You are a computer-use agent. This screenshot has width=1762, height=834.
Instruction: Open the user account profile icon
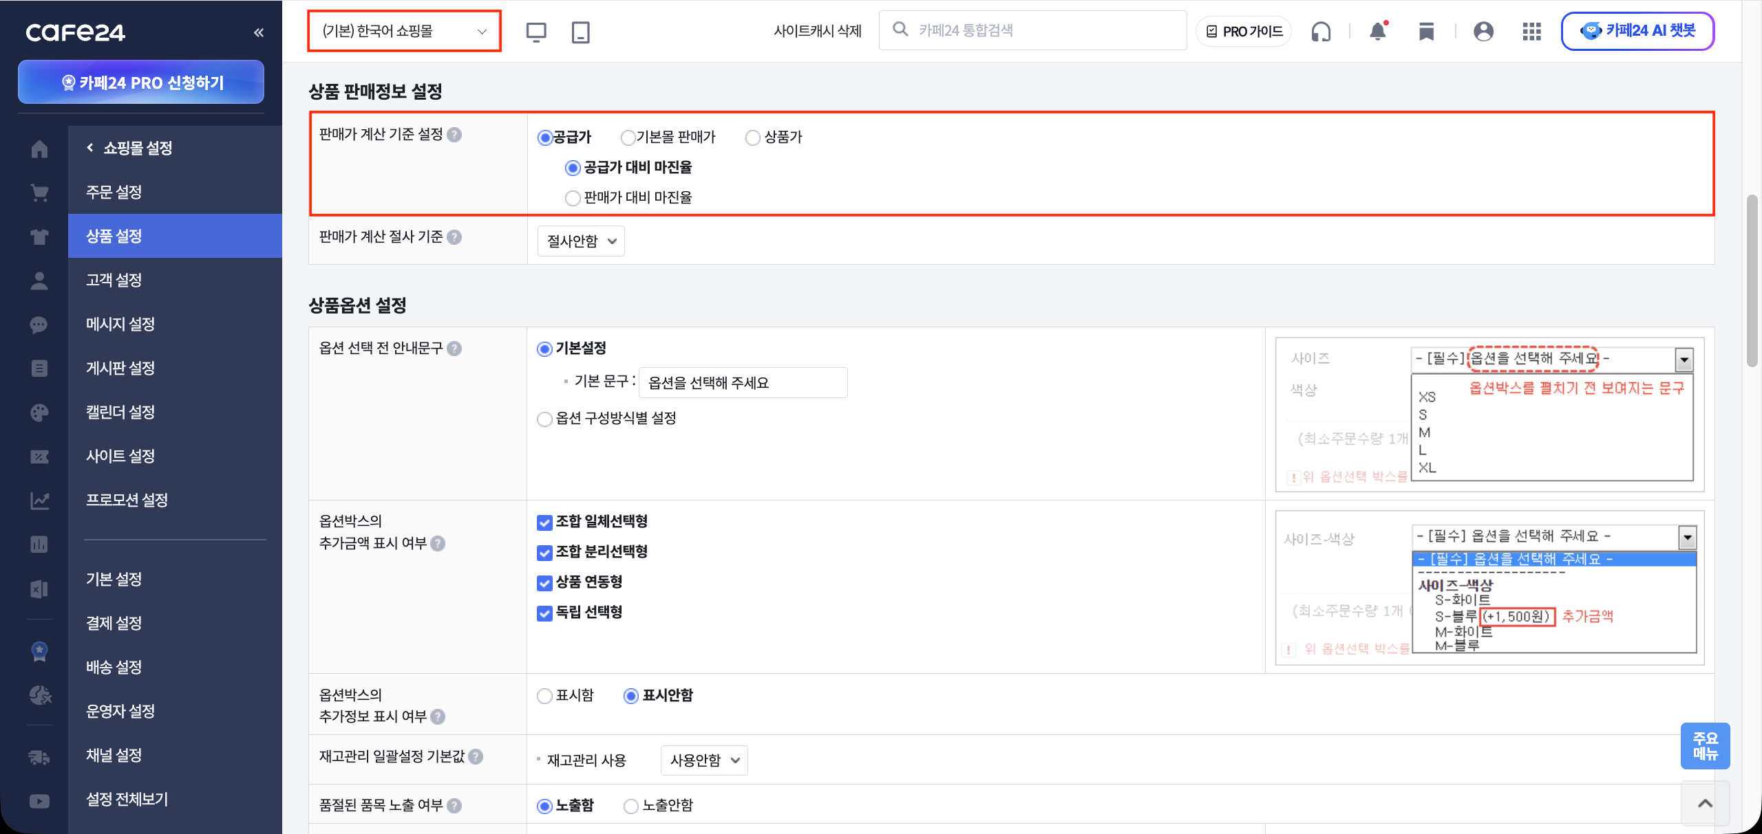click(x=1483, y=32)
